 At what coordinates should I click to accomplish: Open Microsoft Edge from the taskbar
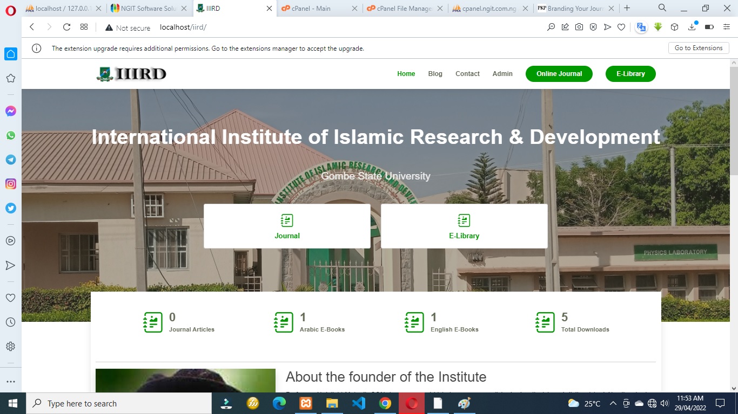(279, 403)
